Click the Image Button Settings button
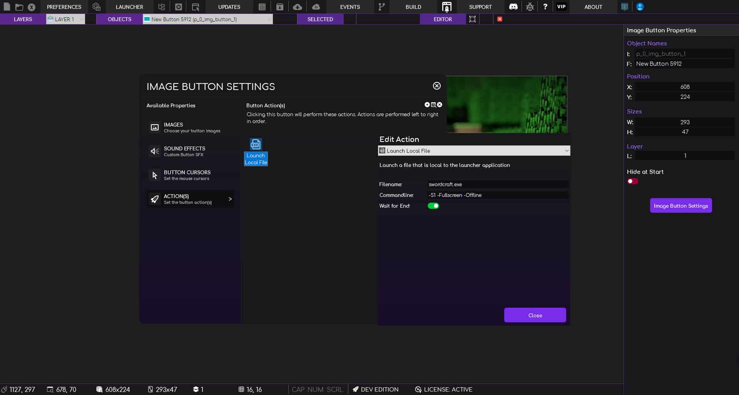Image resolution: width=739 pixels, height=395 pixels. [680, 205]
